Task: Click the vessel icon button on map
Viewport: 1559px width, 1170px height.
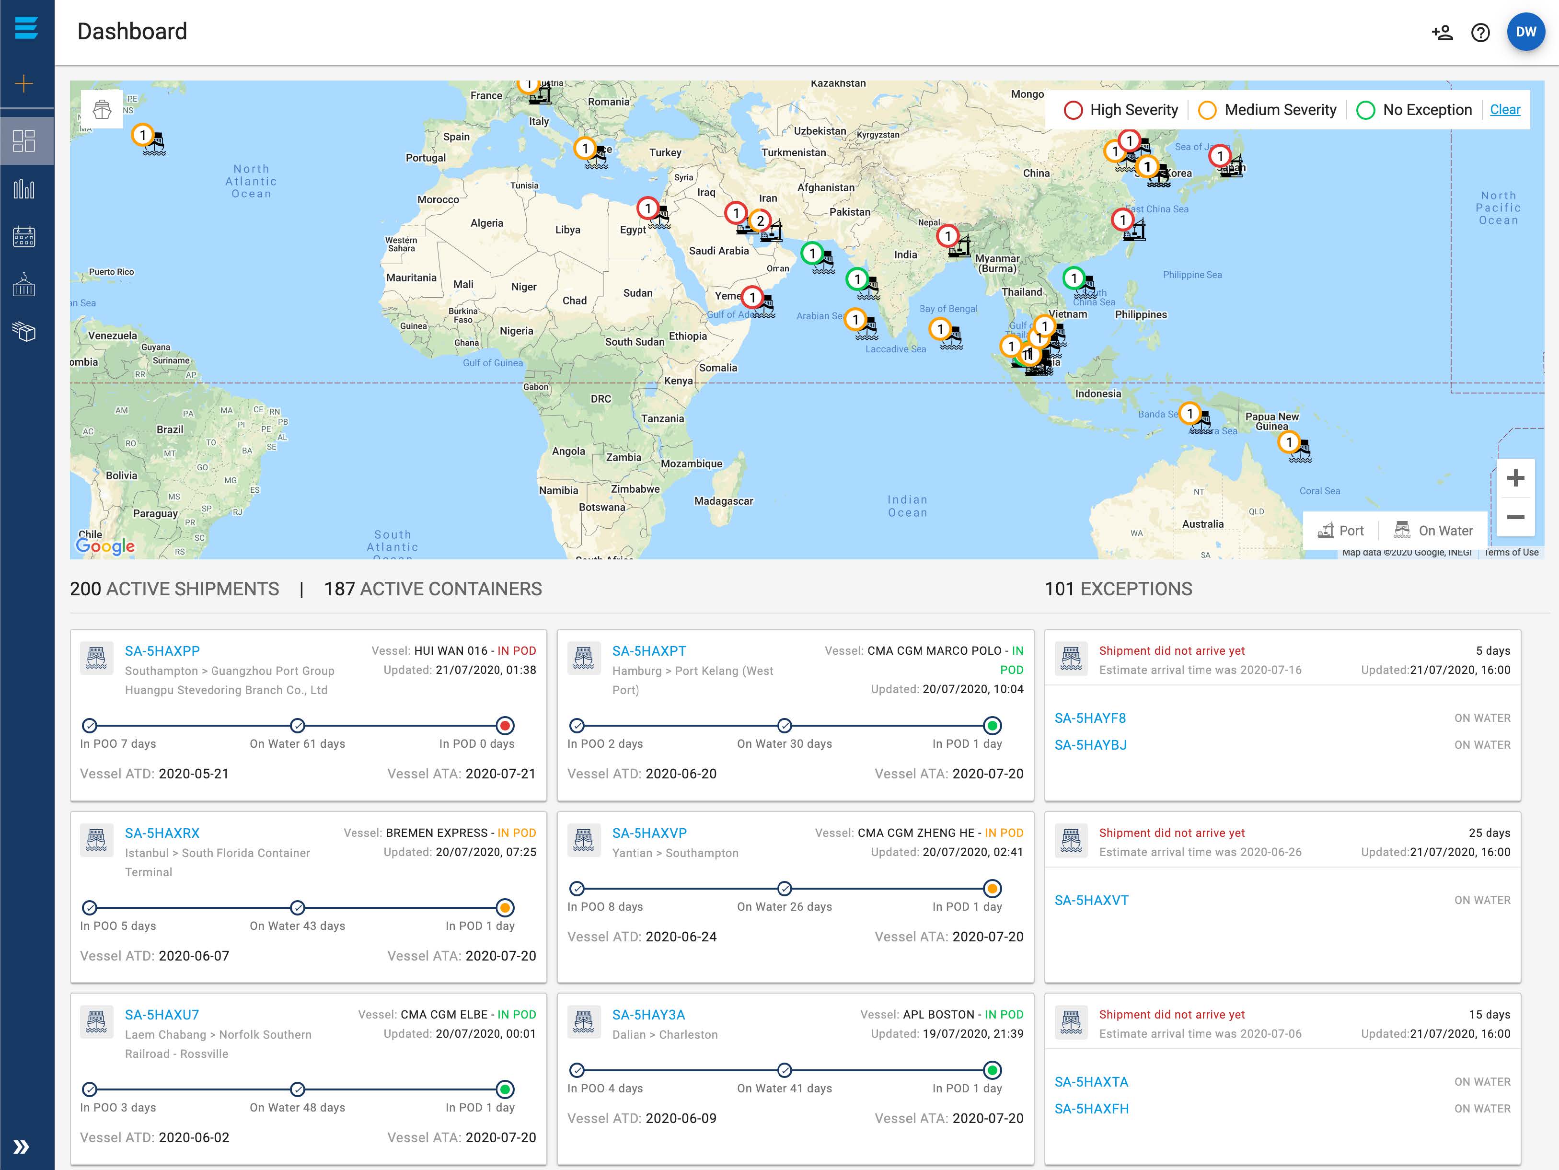Action: coord(102,109)
